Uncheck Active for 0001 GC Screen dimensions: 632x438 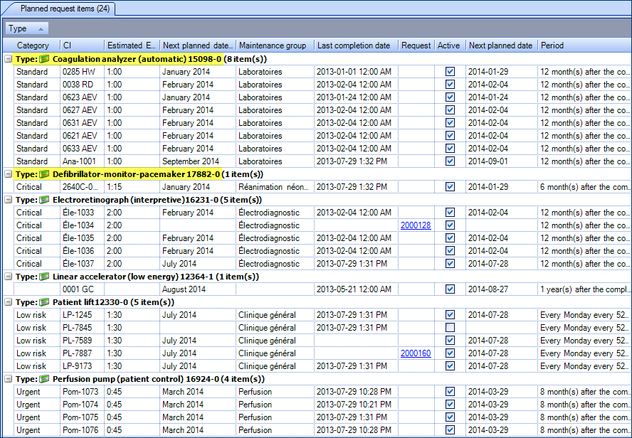point(451,289)
